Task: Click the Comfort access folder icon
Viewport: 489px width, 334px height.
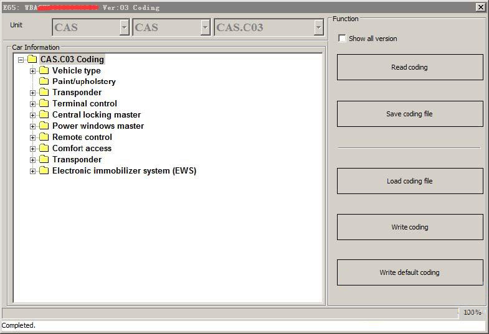Action: (44, 149)
